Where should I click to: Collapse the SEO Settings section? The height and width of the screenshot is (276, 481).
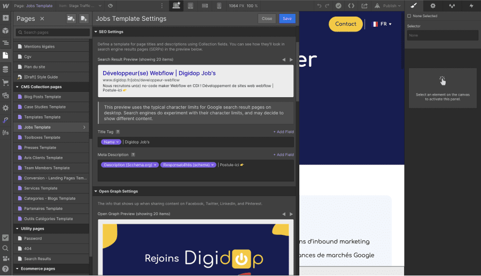96,31
